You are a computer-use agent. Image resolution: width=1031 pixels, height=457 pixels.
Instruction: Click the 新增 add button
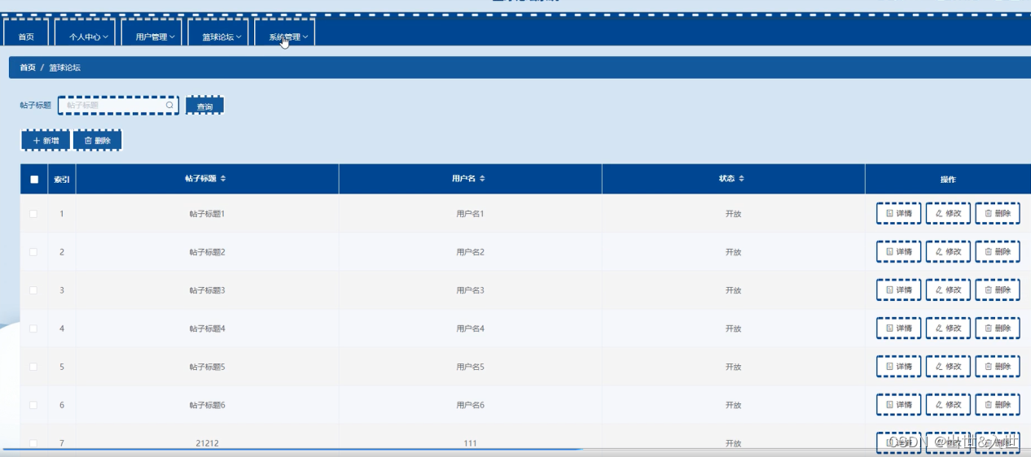tap(45, 141)
